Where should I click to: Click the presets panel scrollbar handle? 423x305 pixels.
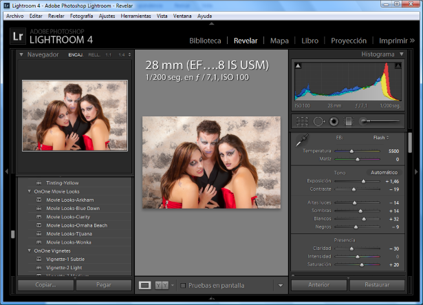(12, 234)
